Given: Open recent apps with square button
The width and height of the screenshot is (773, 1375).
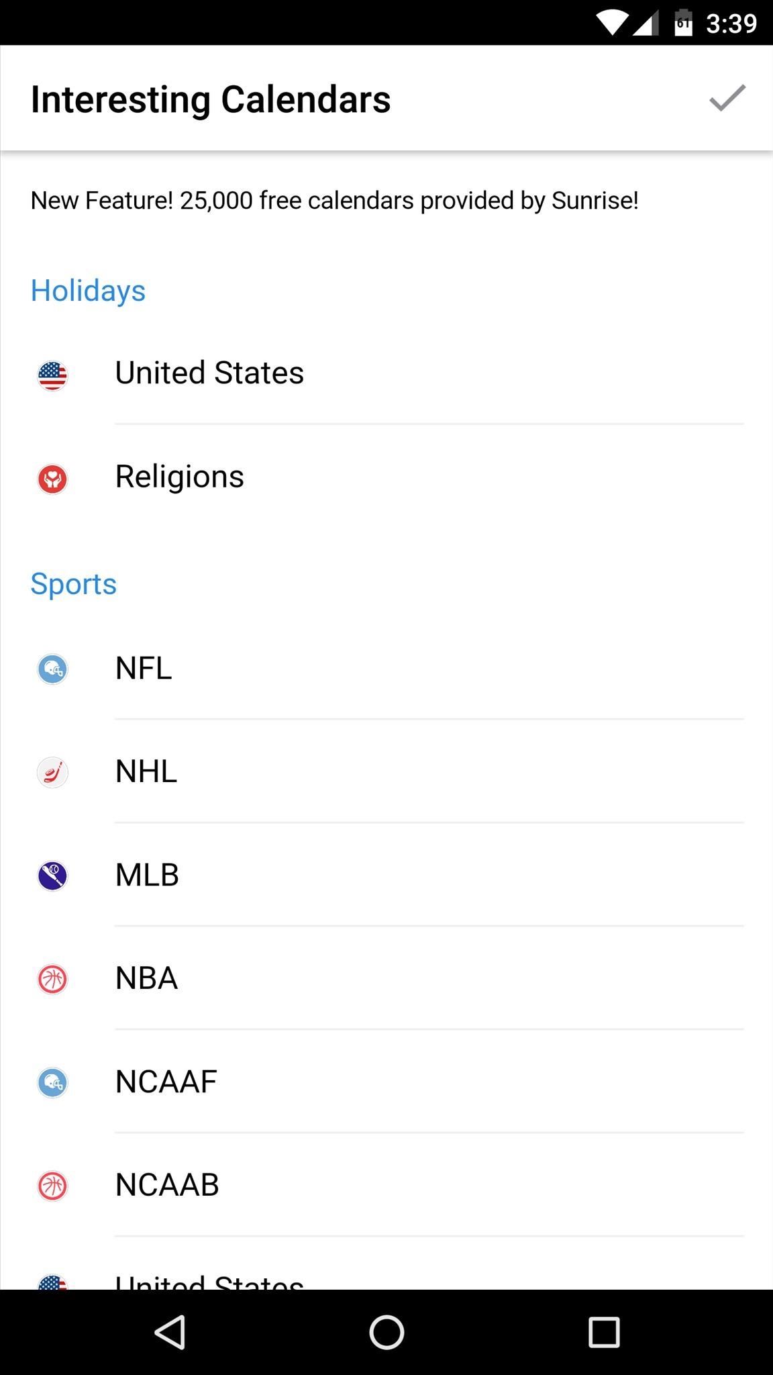Looking at the screenshot, I should pyautogui.click(x=604, y=1332).
